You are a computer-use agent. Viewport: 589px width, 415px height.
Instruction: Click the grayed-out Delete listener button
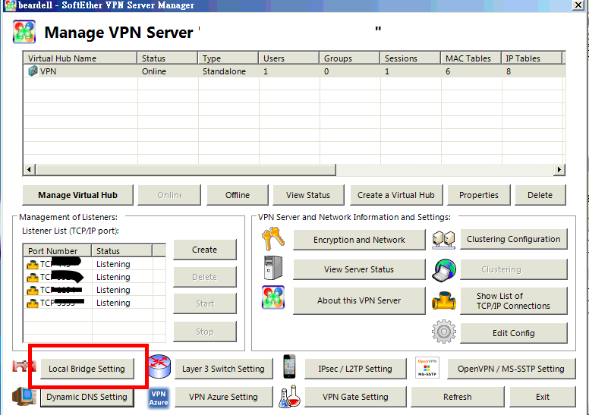click(x=205, y=277)
